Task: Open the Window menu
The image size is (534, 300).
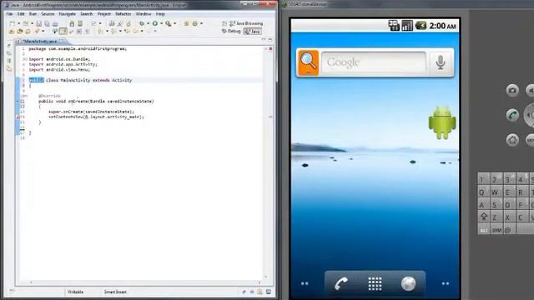Action: [x=144, y=14]
